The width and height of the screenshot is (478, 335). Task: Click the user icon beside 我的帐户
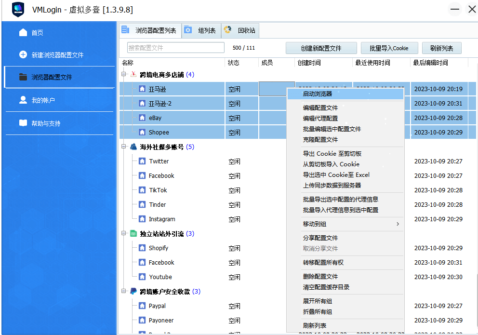tap(23, 100)
